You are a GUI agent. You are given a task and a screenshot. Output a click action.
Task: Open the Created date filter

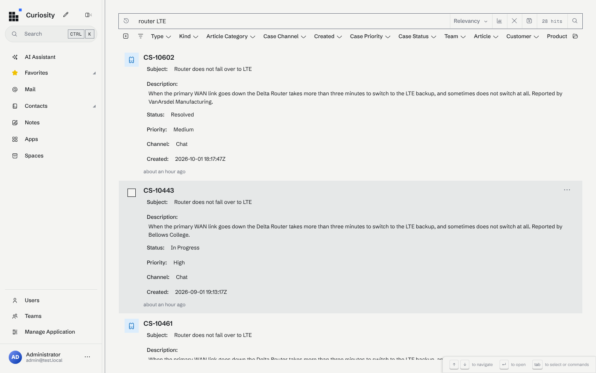(x=328, y=36)
